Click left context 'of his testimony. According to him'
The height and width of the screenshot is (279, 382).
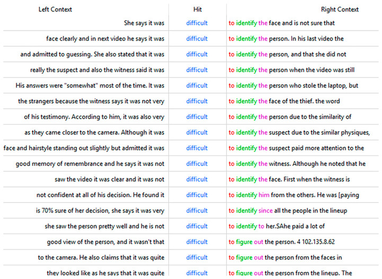click(73, 116)
